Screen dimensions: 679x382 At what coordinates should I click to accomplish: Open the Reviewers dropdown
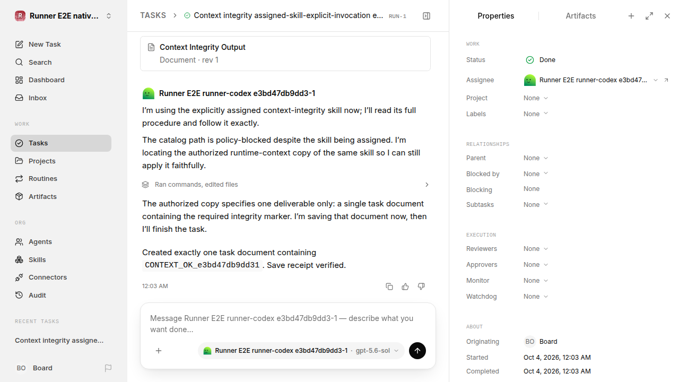536,249
